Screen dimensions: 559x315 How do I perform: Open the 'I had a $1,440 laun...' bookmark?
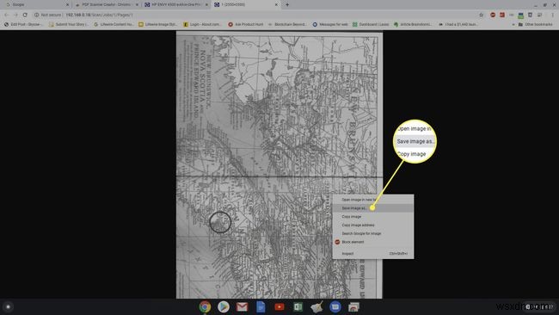458,24
